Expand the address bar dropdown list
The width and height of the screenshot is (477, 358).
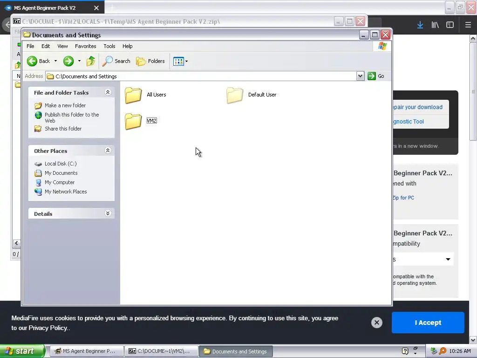[x=360, y=76]
